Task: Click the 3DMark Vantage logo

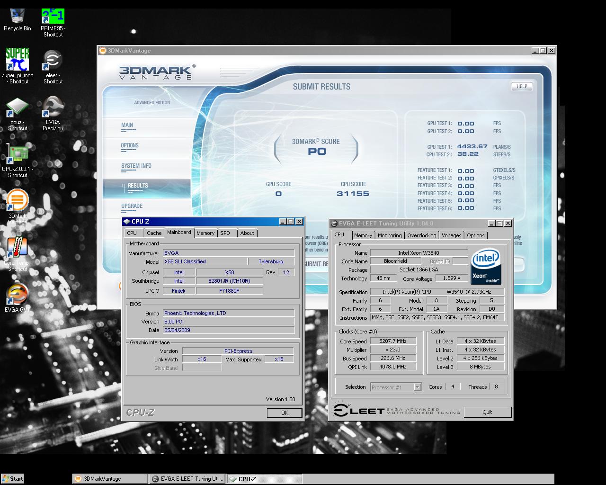Action: (157, 73)
